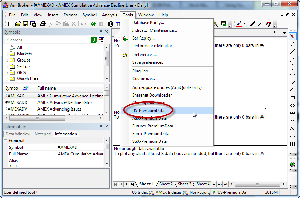Toggle the red magnet snap tool

pyautogui.click(x=268, y=24)
